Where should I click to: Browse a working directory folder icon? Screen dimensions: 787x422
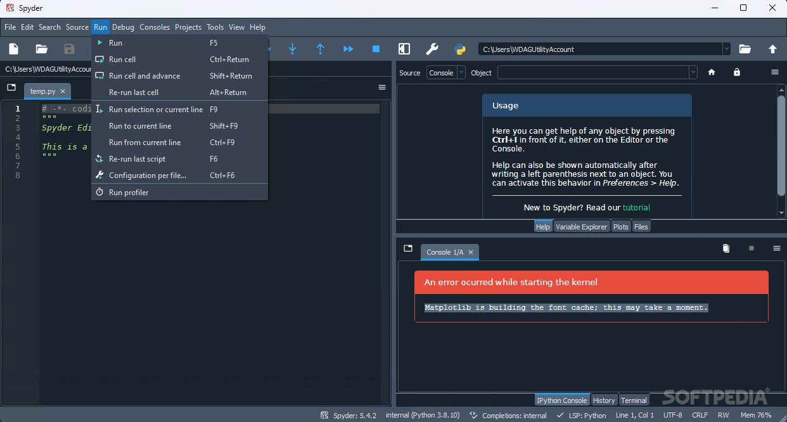point(745,49)
